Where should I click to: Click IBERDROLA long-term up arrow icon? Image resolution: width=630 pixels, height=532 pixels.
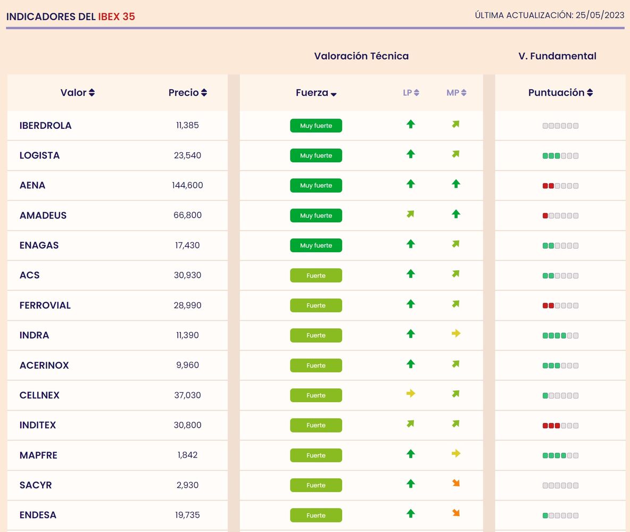(410, 124)
